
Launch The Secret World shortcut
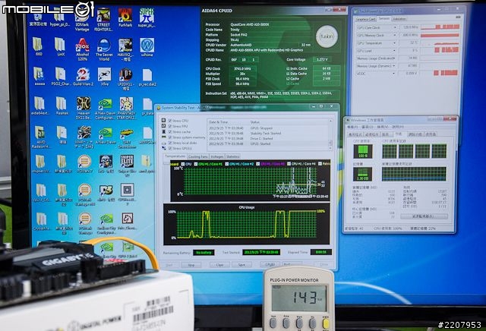point(104,49)
